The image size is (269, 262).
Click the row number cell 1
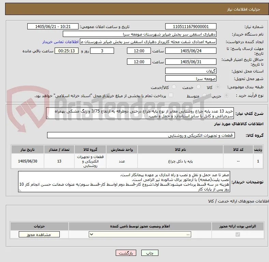point(258,161)
